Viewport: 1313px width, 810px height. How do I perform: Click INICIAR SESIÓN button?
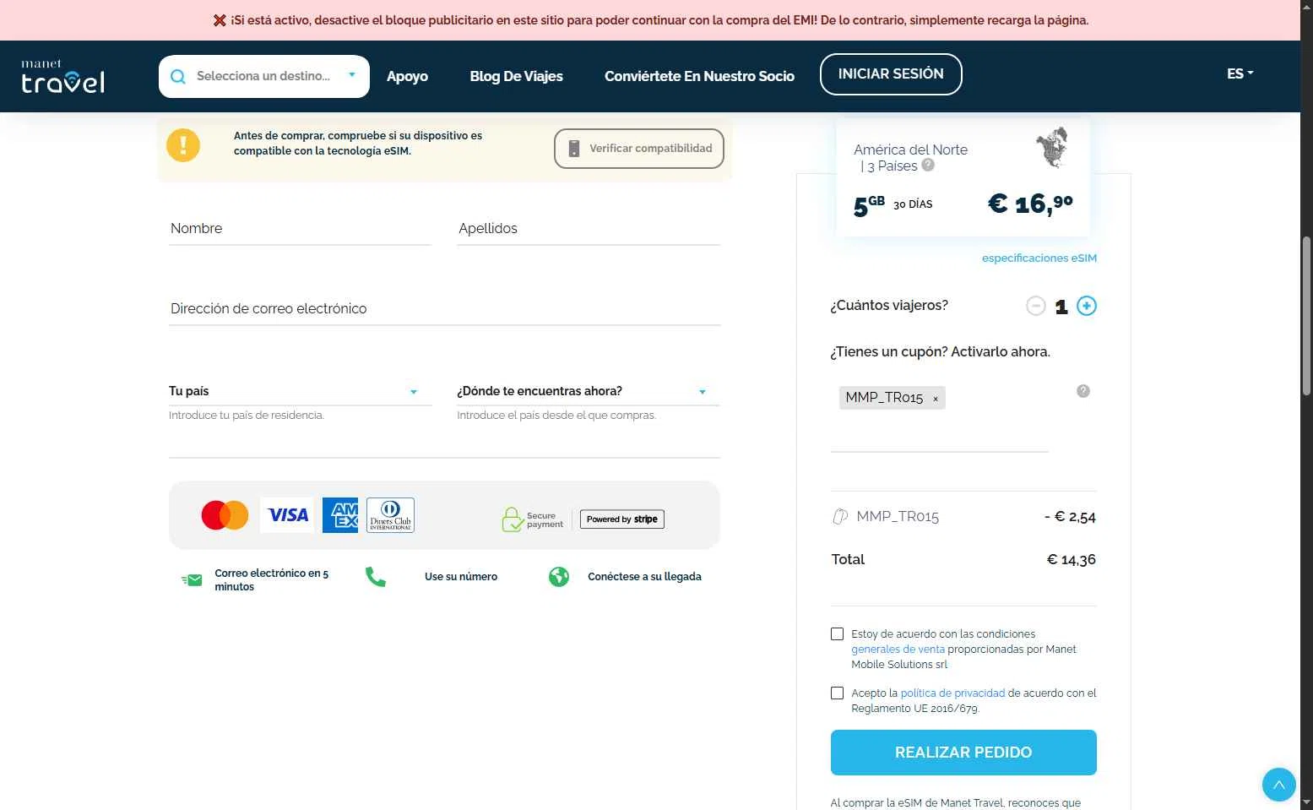coord(891,74)
